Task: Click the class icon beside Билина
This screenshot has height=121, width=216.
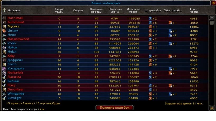Action: click(x=4, y=81)
